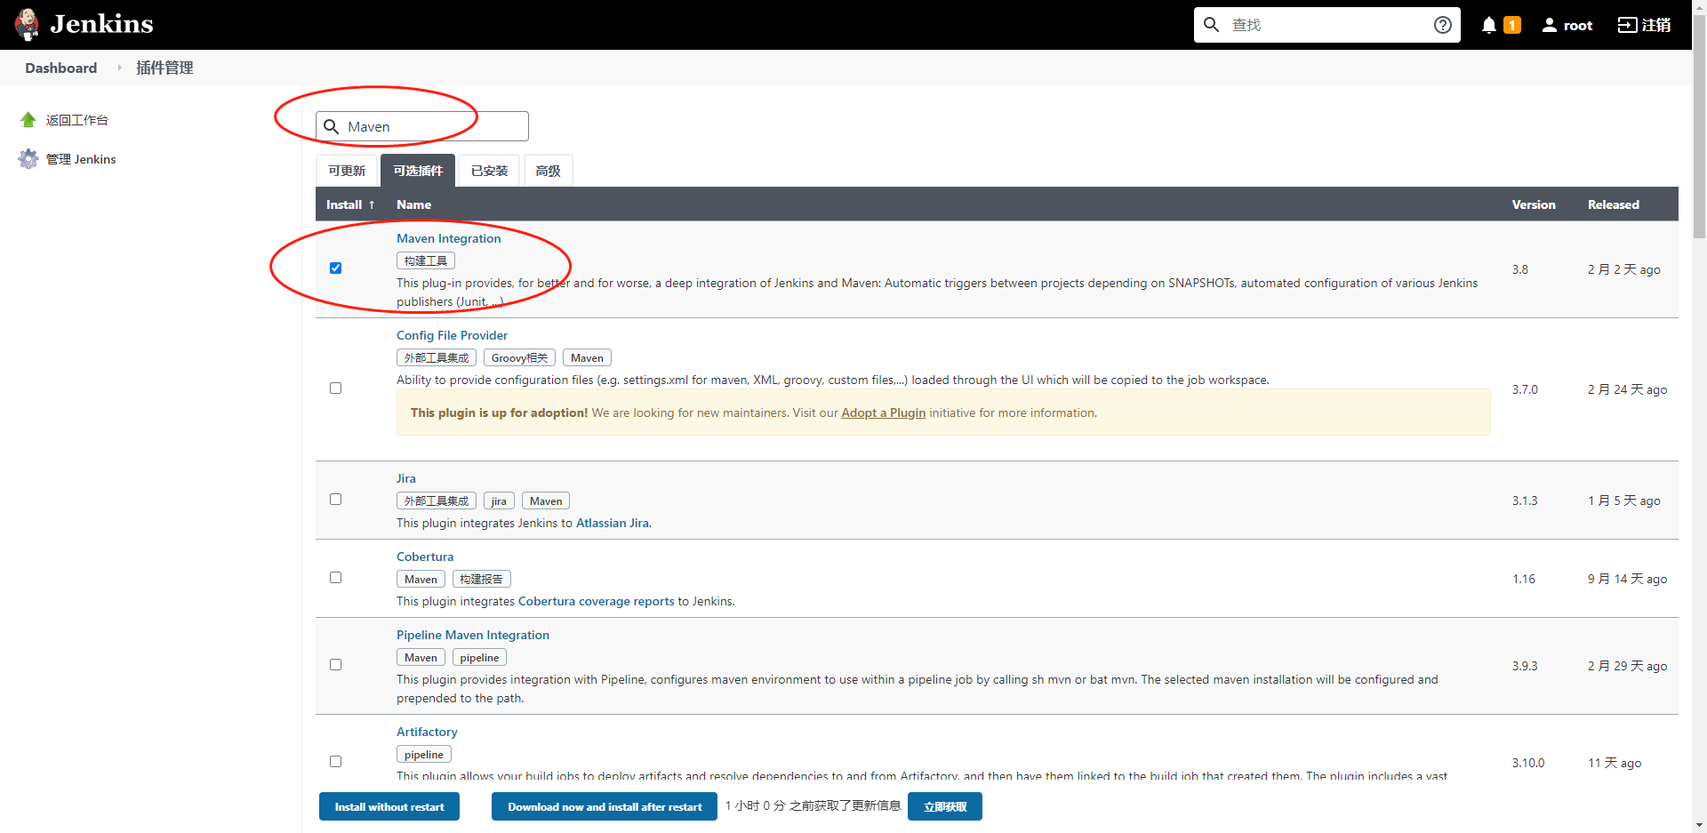Screen dimensions: 1707x833
Task: Open the notifications bell icon
Action: (x=1488, y=25)
